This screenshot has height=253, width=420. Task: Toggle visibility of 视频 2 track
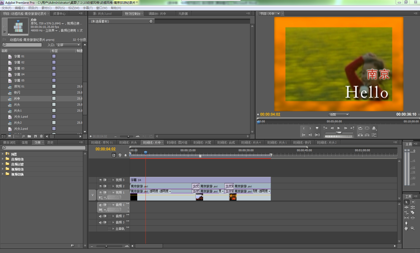101,186
